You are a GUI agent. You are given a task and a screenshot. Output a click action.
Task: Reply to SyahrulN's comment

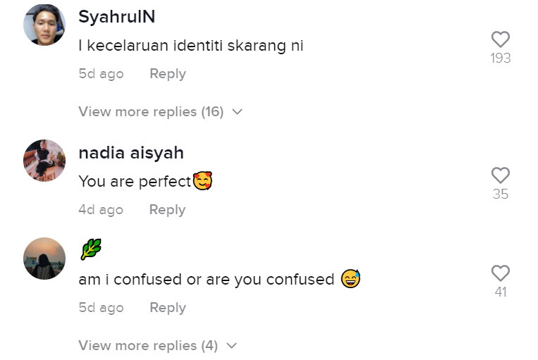tap(167, 74)
